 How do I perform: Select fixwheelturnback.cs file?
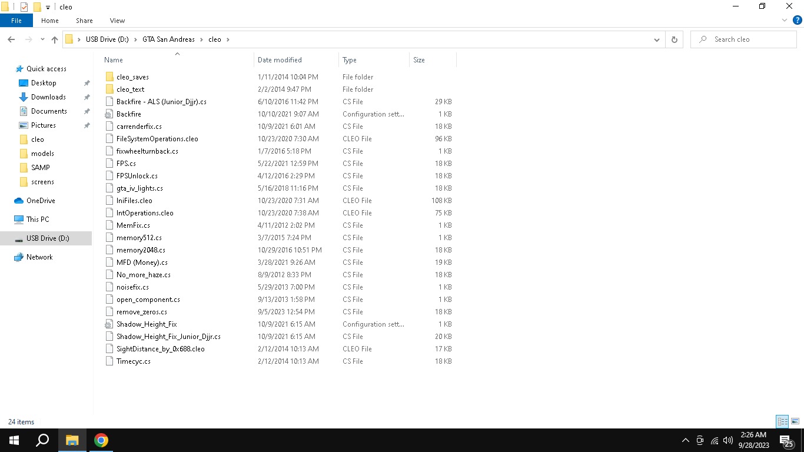147,151
